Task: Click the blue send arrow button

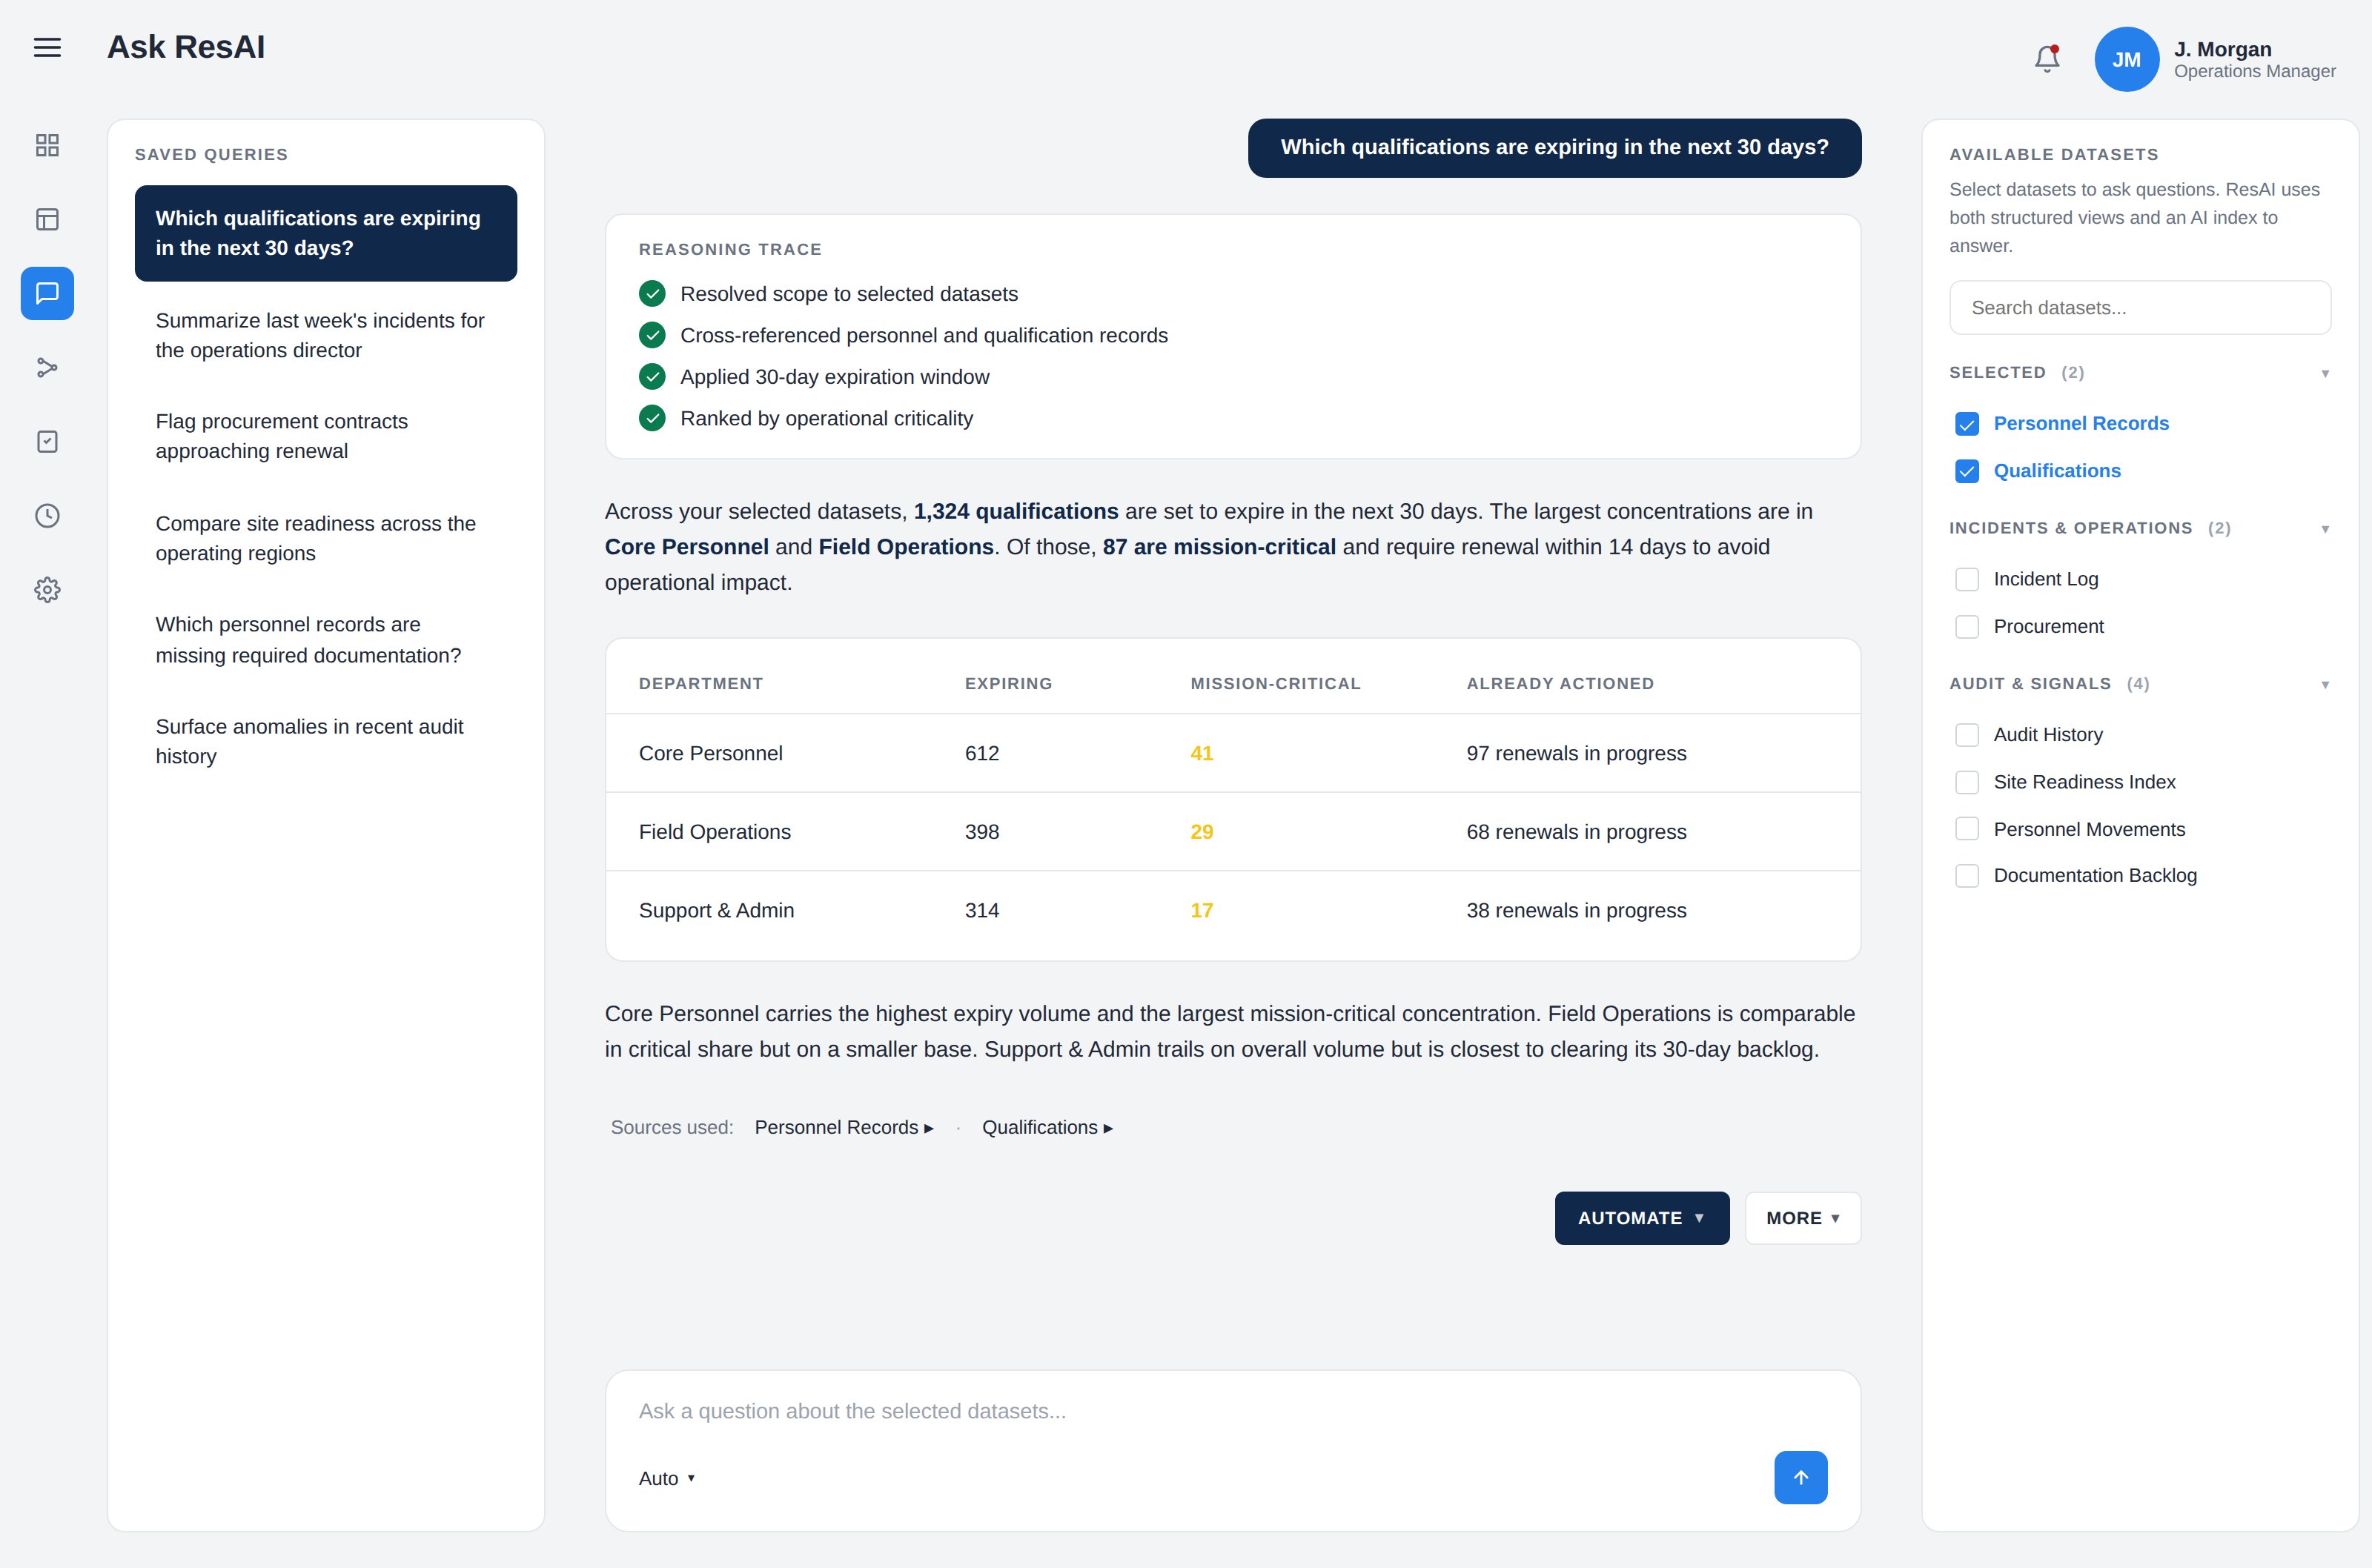Action: point(1800,1477)
